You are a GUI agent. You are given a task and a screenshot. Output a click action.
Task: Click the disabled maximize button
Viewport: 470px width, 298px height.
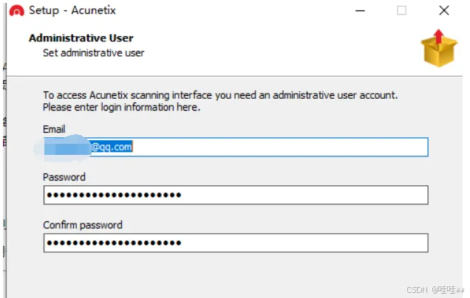coord(402,10)
